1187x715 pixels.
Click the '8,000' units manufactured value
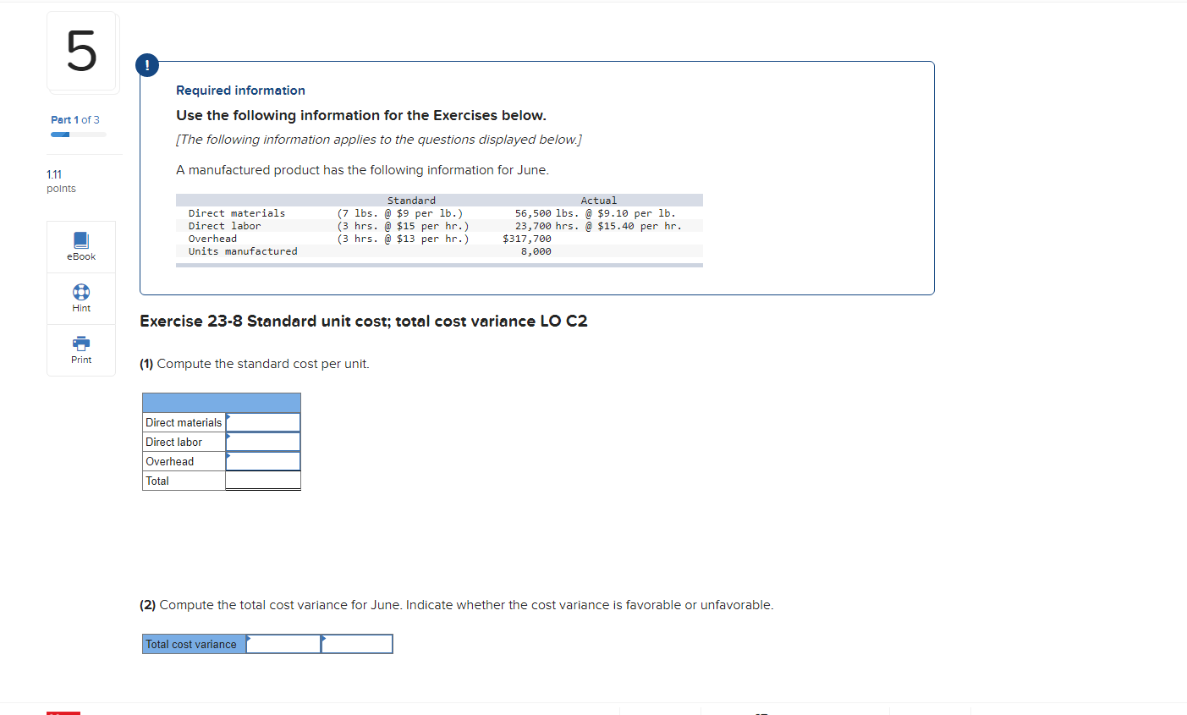536,251
